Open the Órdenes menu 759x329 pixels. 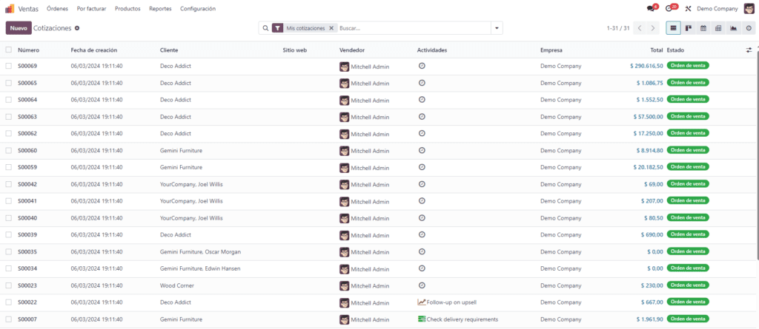click(x=57, y=9)
